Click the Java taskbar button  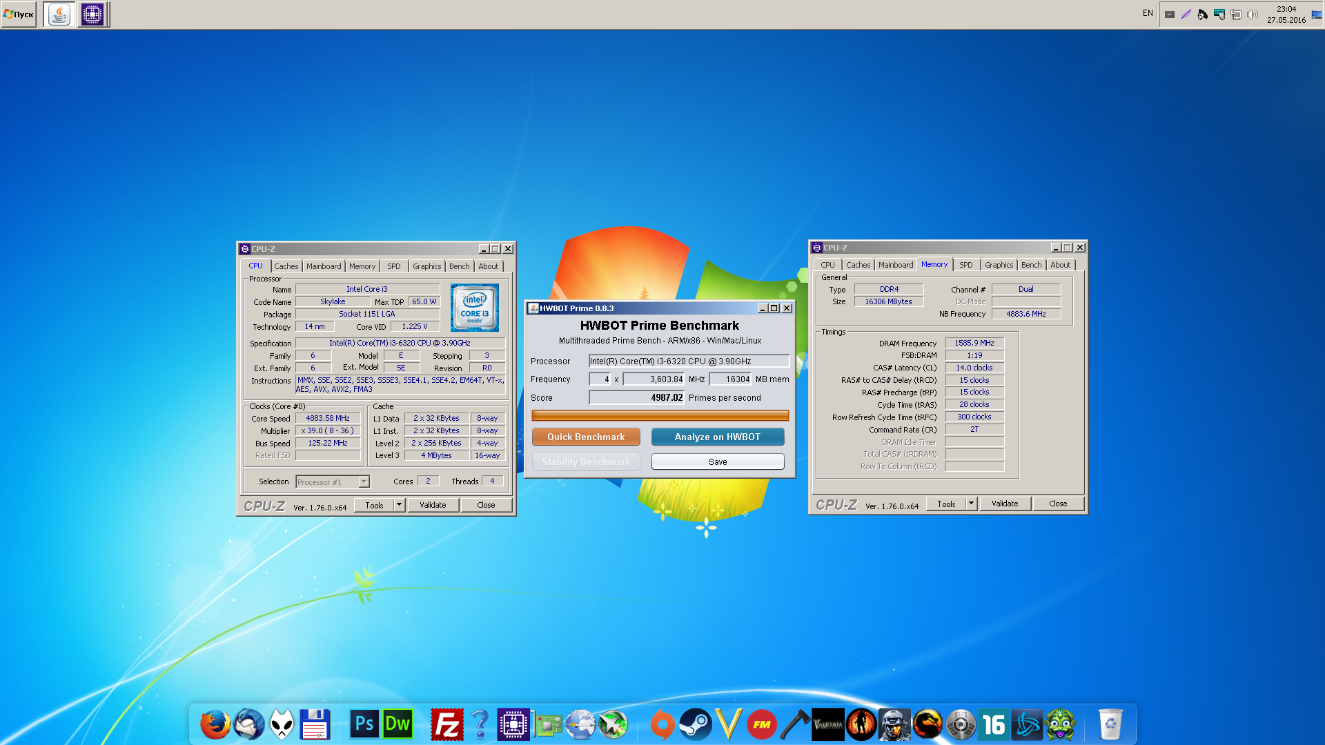(x=59, y=14)
